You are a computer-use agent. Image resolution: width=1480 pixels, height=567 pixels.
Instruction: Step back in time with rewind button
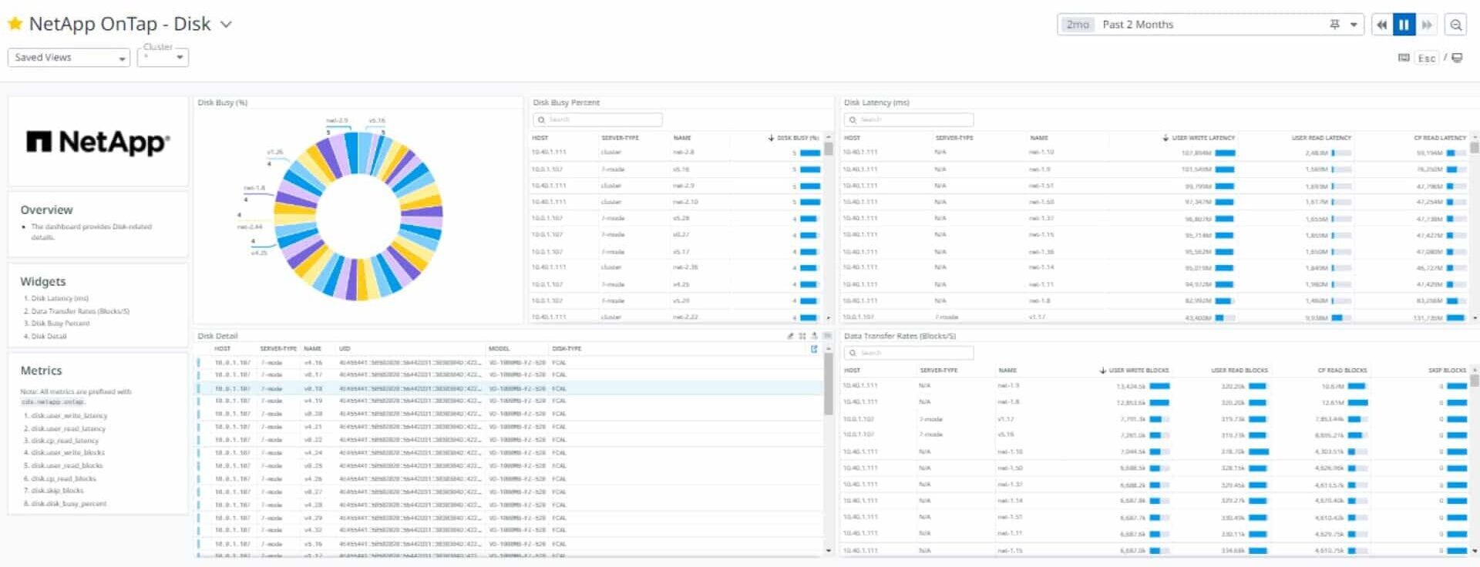(x=1382, y=25)
